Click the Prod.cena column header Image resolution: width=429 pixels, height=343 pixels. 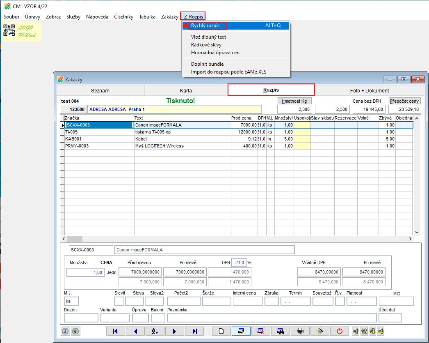click(x=244, y=118)
